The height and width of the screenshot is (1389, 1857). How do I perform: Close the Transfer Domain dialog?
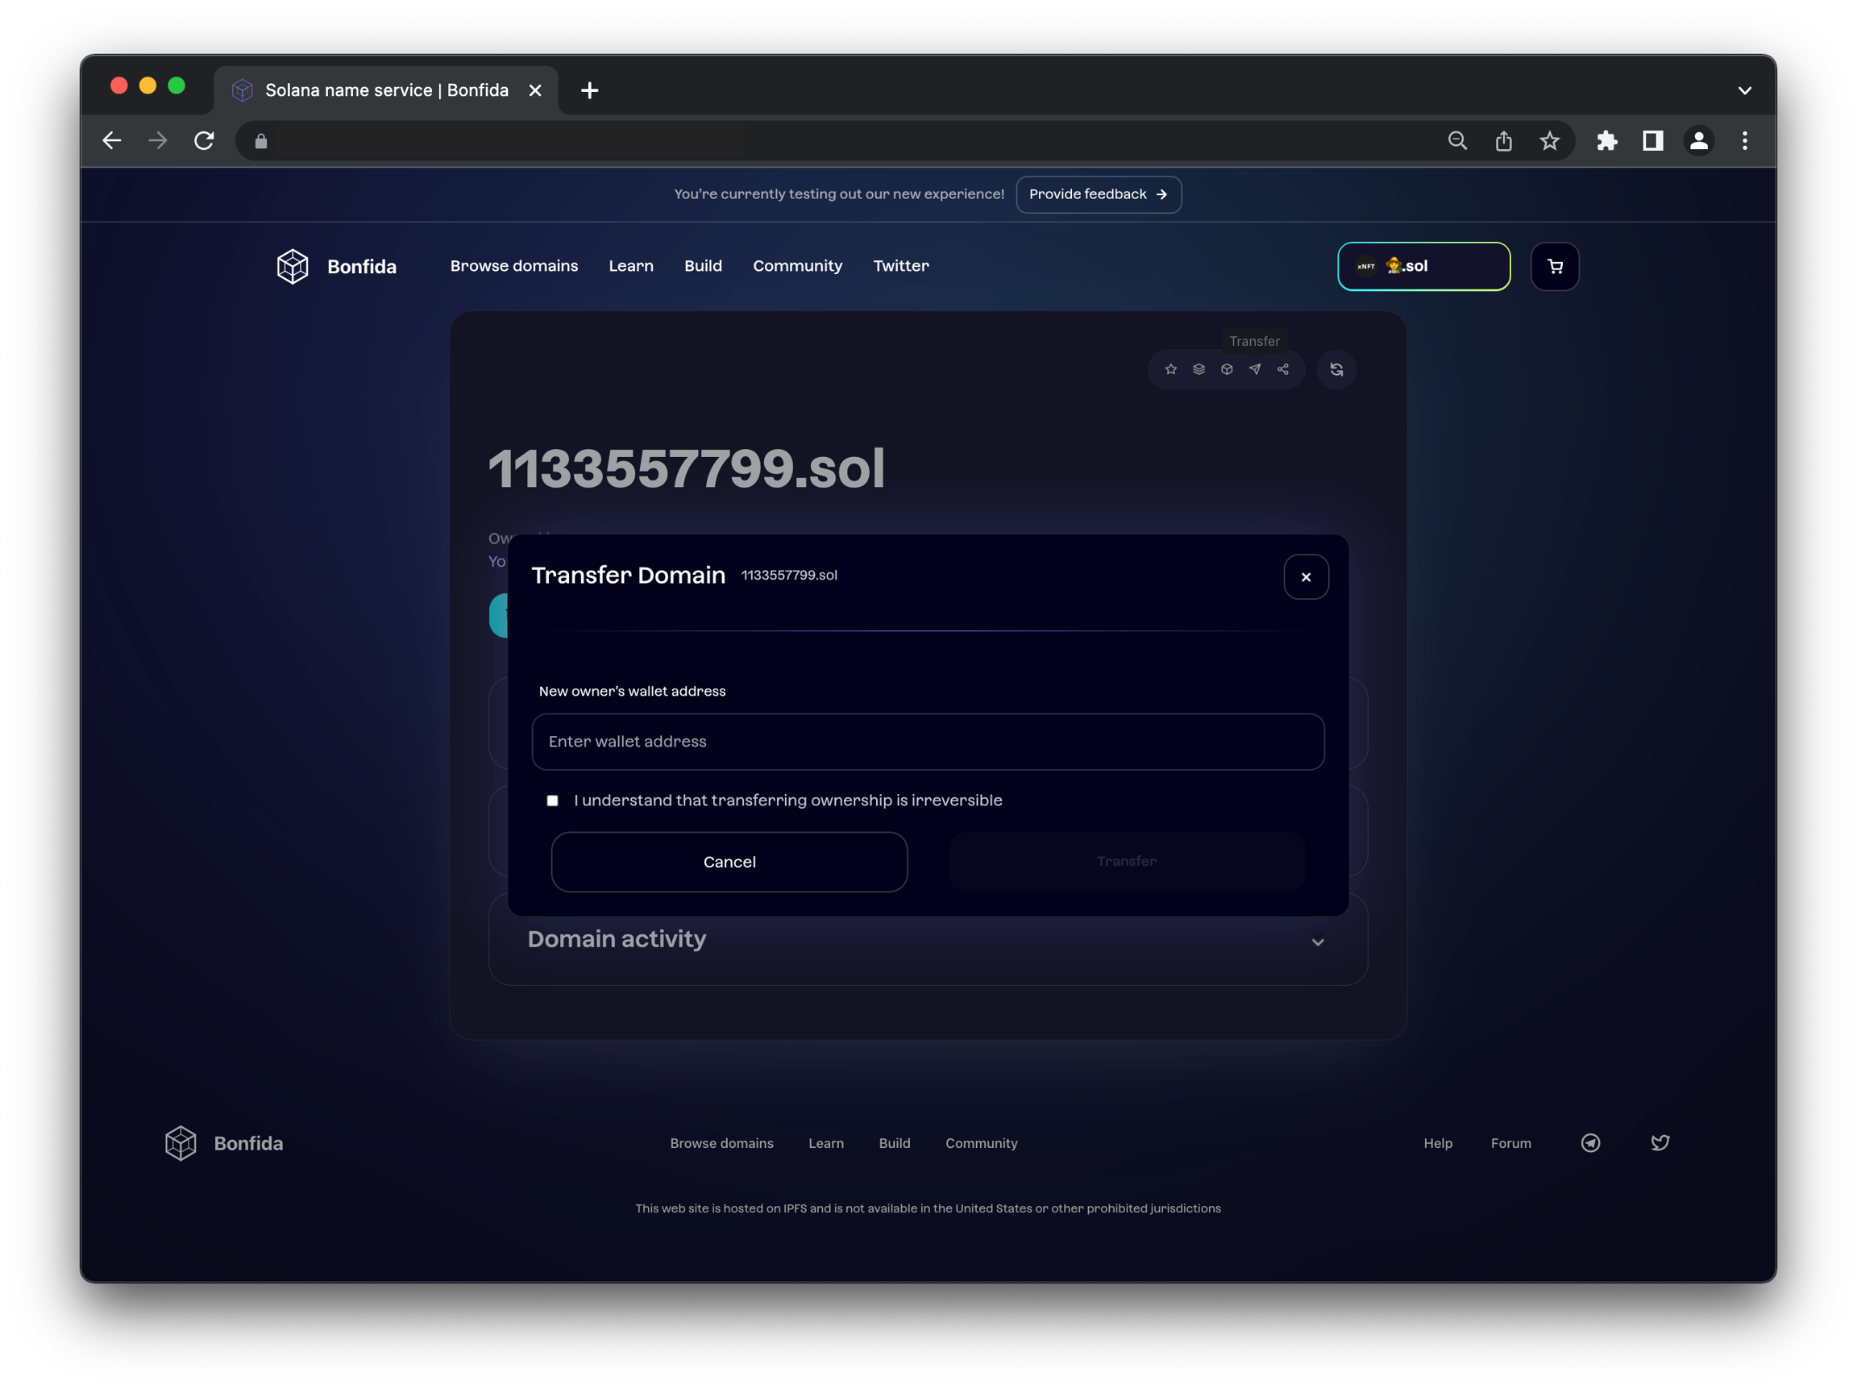[1306, 577]
